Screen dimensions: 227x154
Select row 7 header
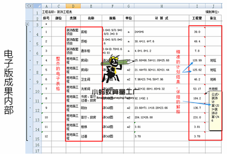click(37, 61)
